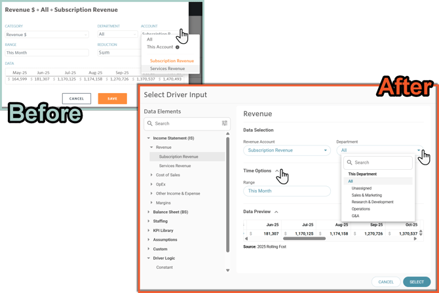The image size is (439, 293).
Task: Open the Revenue Account dropdown
Action: (286, 150)
